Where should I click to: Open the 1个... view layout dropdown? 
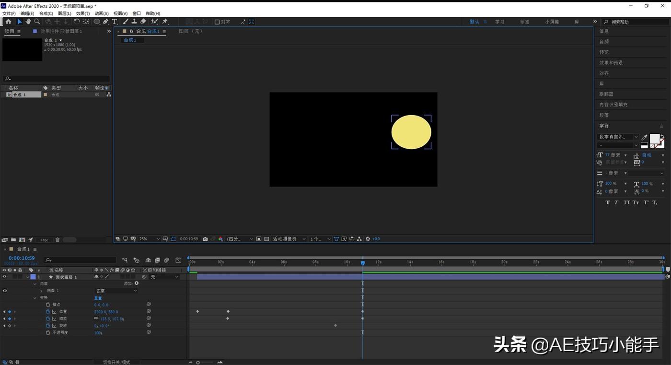pyautogui.click(x=320, y=239)
